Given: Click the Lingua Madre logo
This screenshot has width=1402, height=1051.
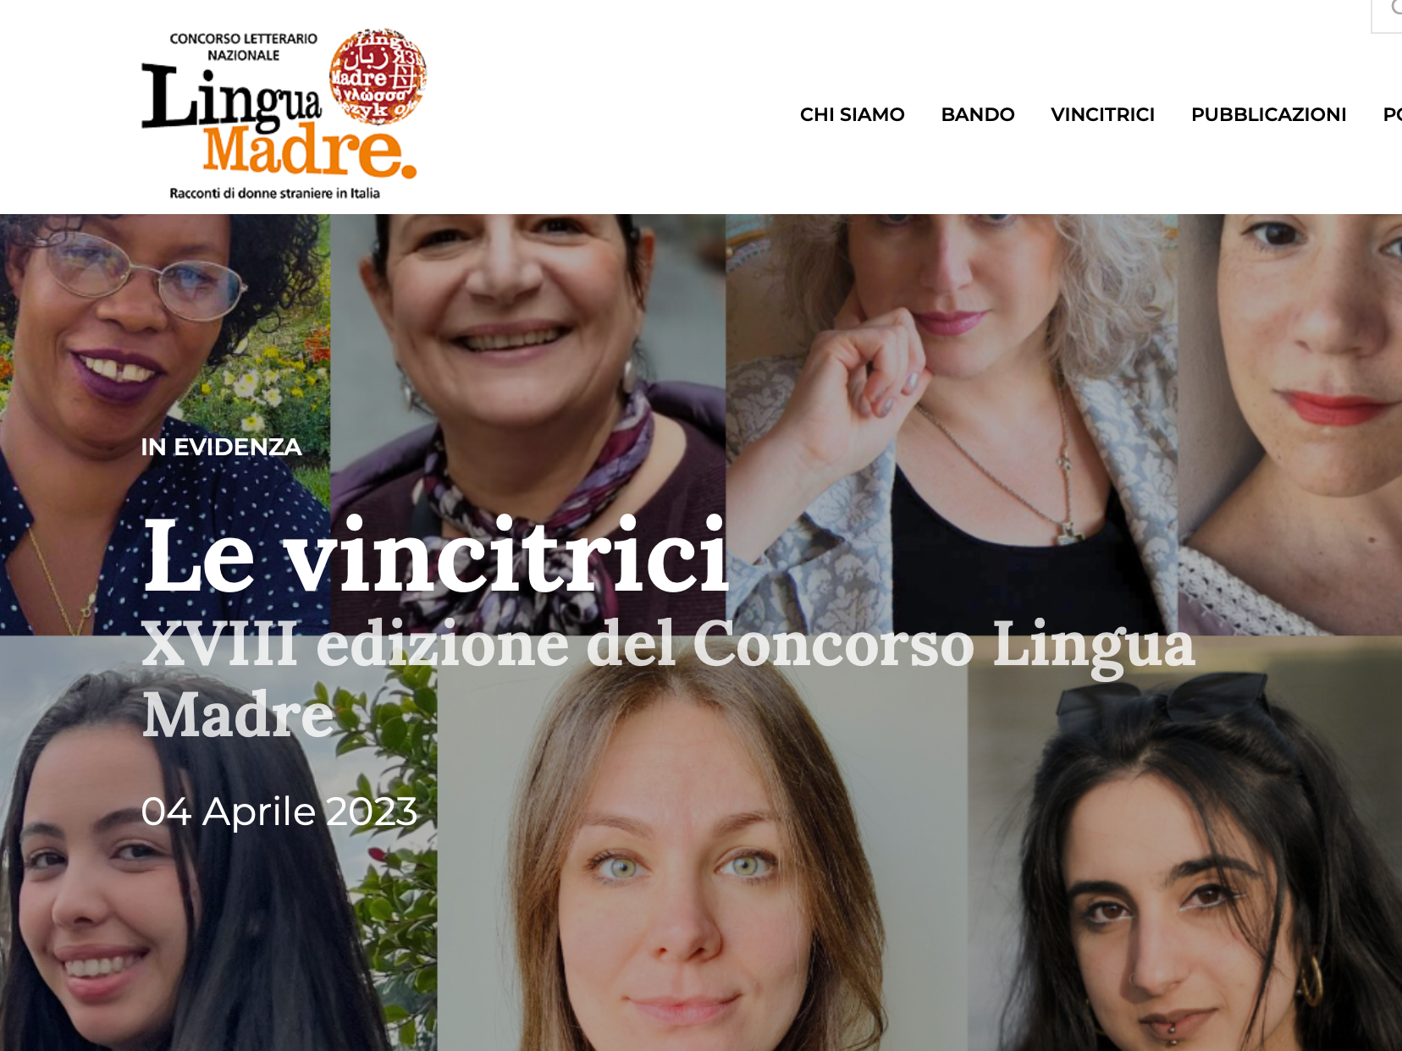Looking at the screenshot, I should (283, 114).
